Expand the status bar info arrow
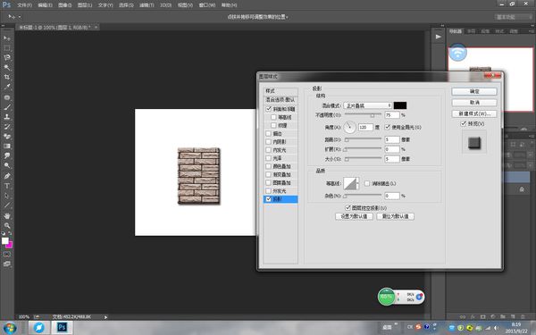Viewport: 536px width, 335px height. click(x=105, y=317)
